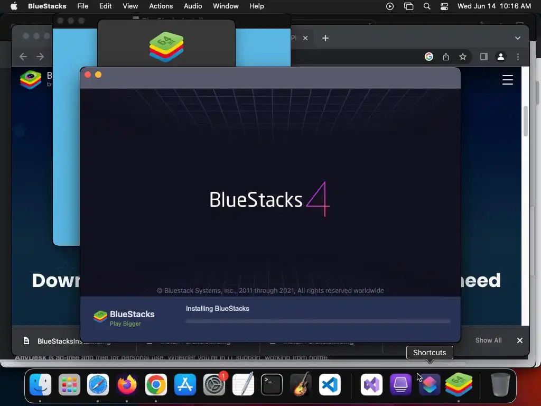
Task: Open the BlueStacks menu in the menu bar
Action: [x=47, y=6]
